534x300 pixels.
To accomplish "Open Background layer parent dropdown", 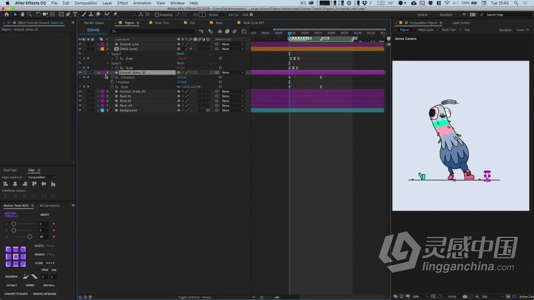I will tap(233, 110).
